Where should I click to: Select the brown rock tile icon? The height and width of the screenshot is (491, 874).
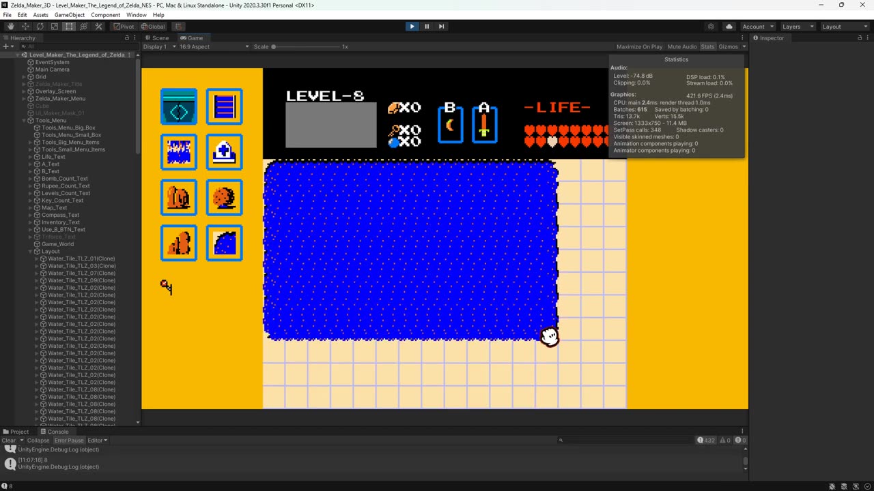coord(179,198)
